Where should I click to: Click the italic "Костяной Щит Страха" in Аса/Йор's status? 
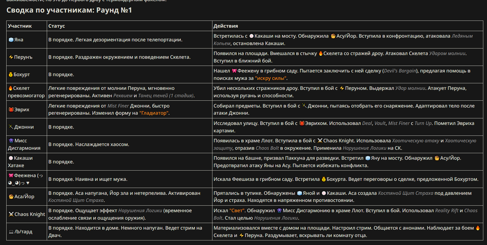point(76,200)
